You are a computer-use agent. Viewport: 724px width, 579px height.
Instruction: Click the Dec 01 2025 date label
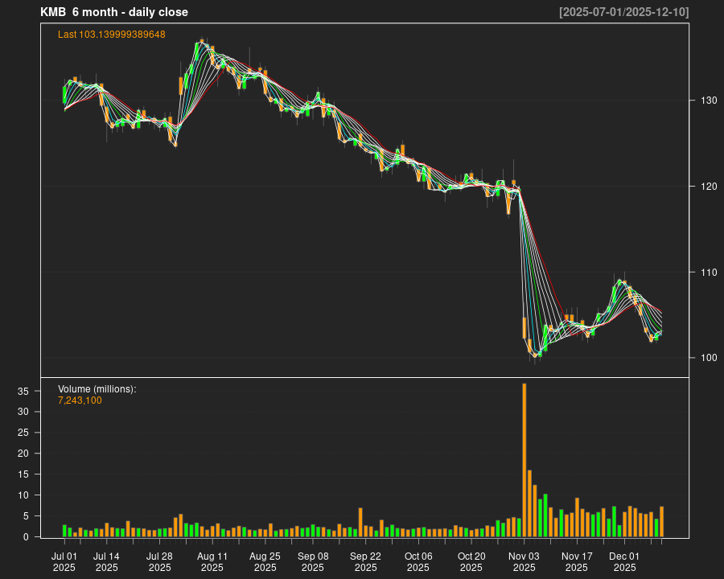click(624, 561)
